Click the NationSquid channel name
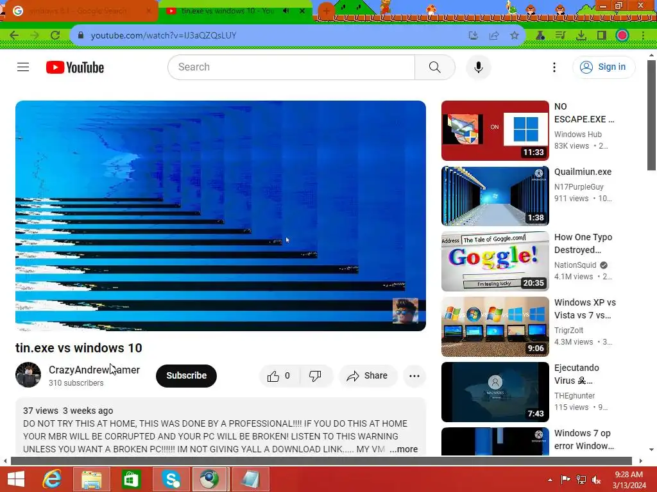Viewport: 657px width, 492px height. (575, 265)
